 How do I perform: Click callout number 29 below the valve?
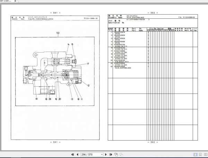coord(50,99)
